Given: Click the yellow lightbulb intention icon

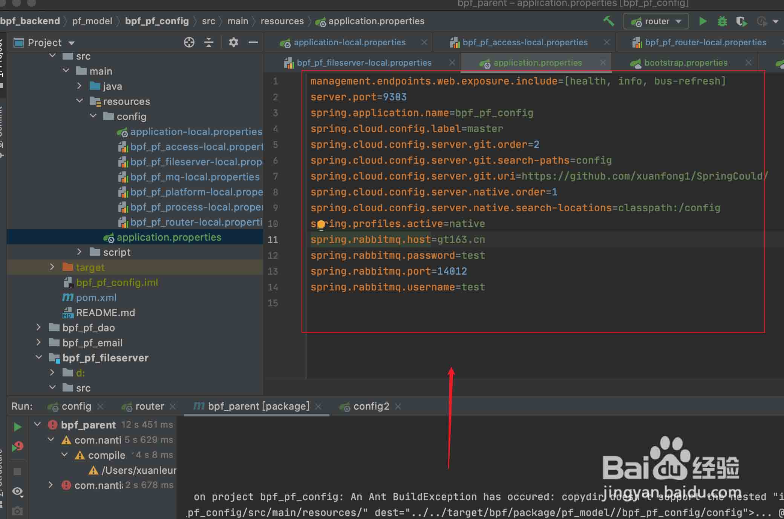Looking at the screenshot, I should (x=321, y=225).
